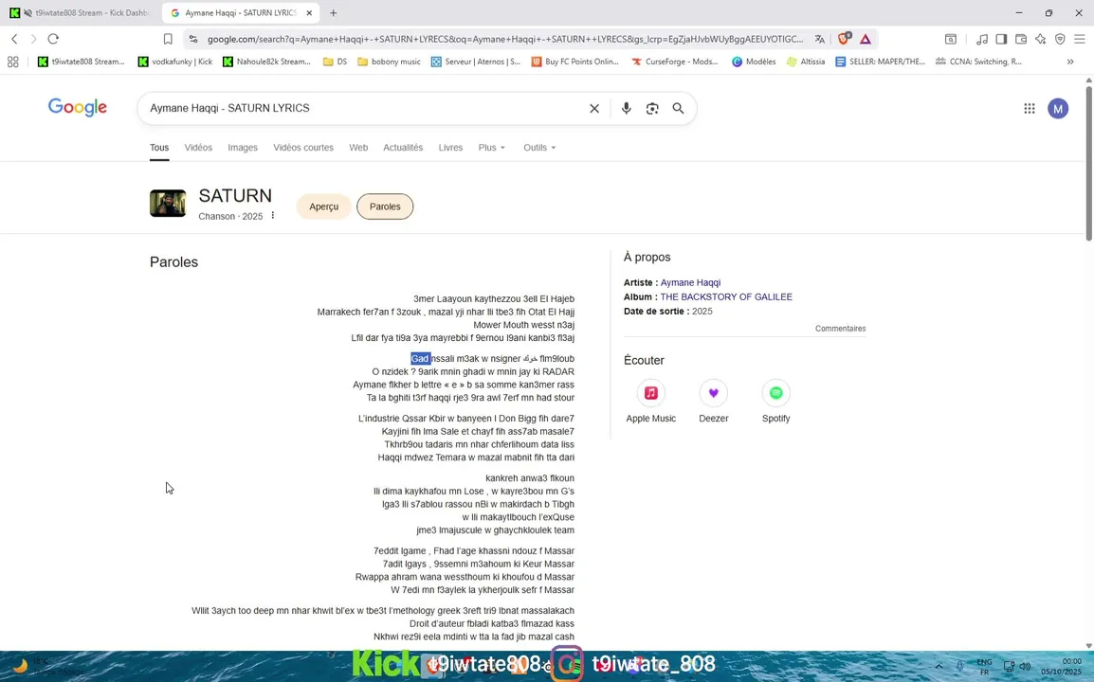
Task: Start a voice search with microphone
Action: coord(626,108)
